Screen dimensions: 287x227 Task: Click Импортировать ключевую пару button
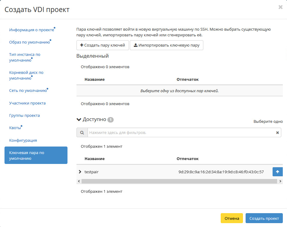[166, 45]
